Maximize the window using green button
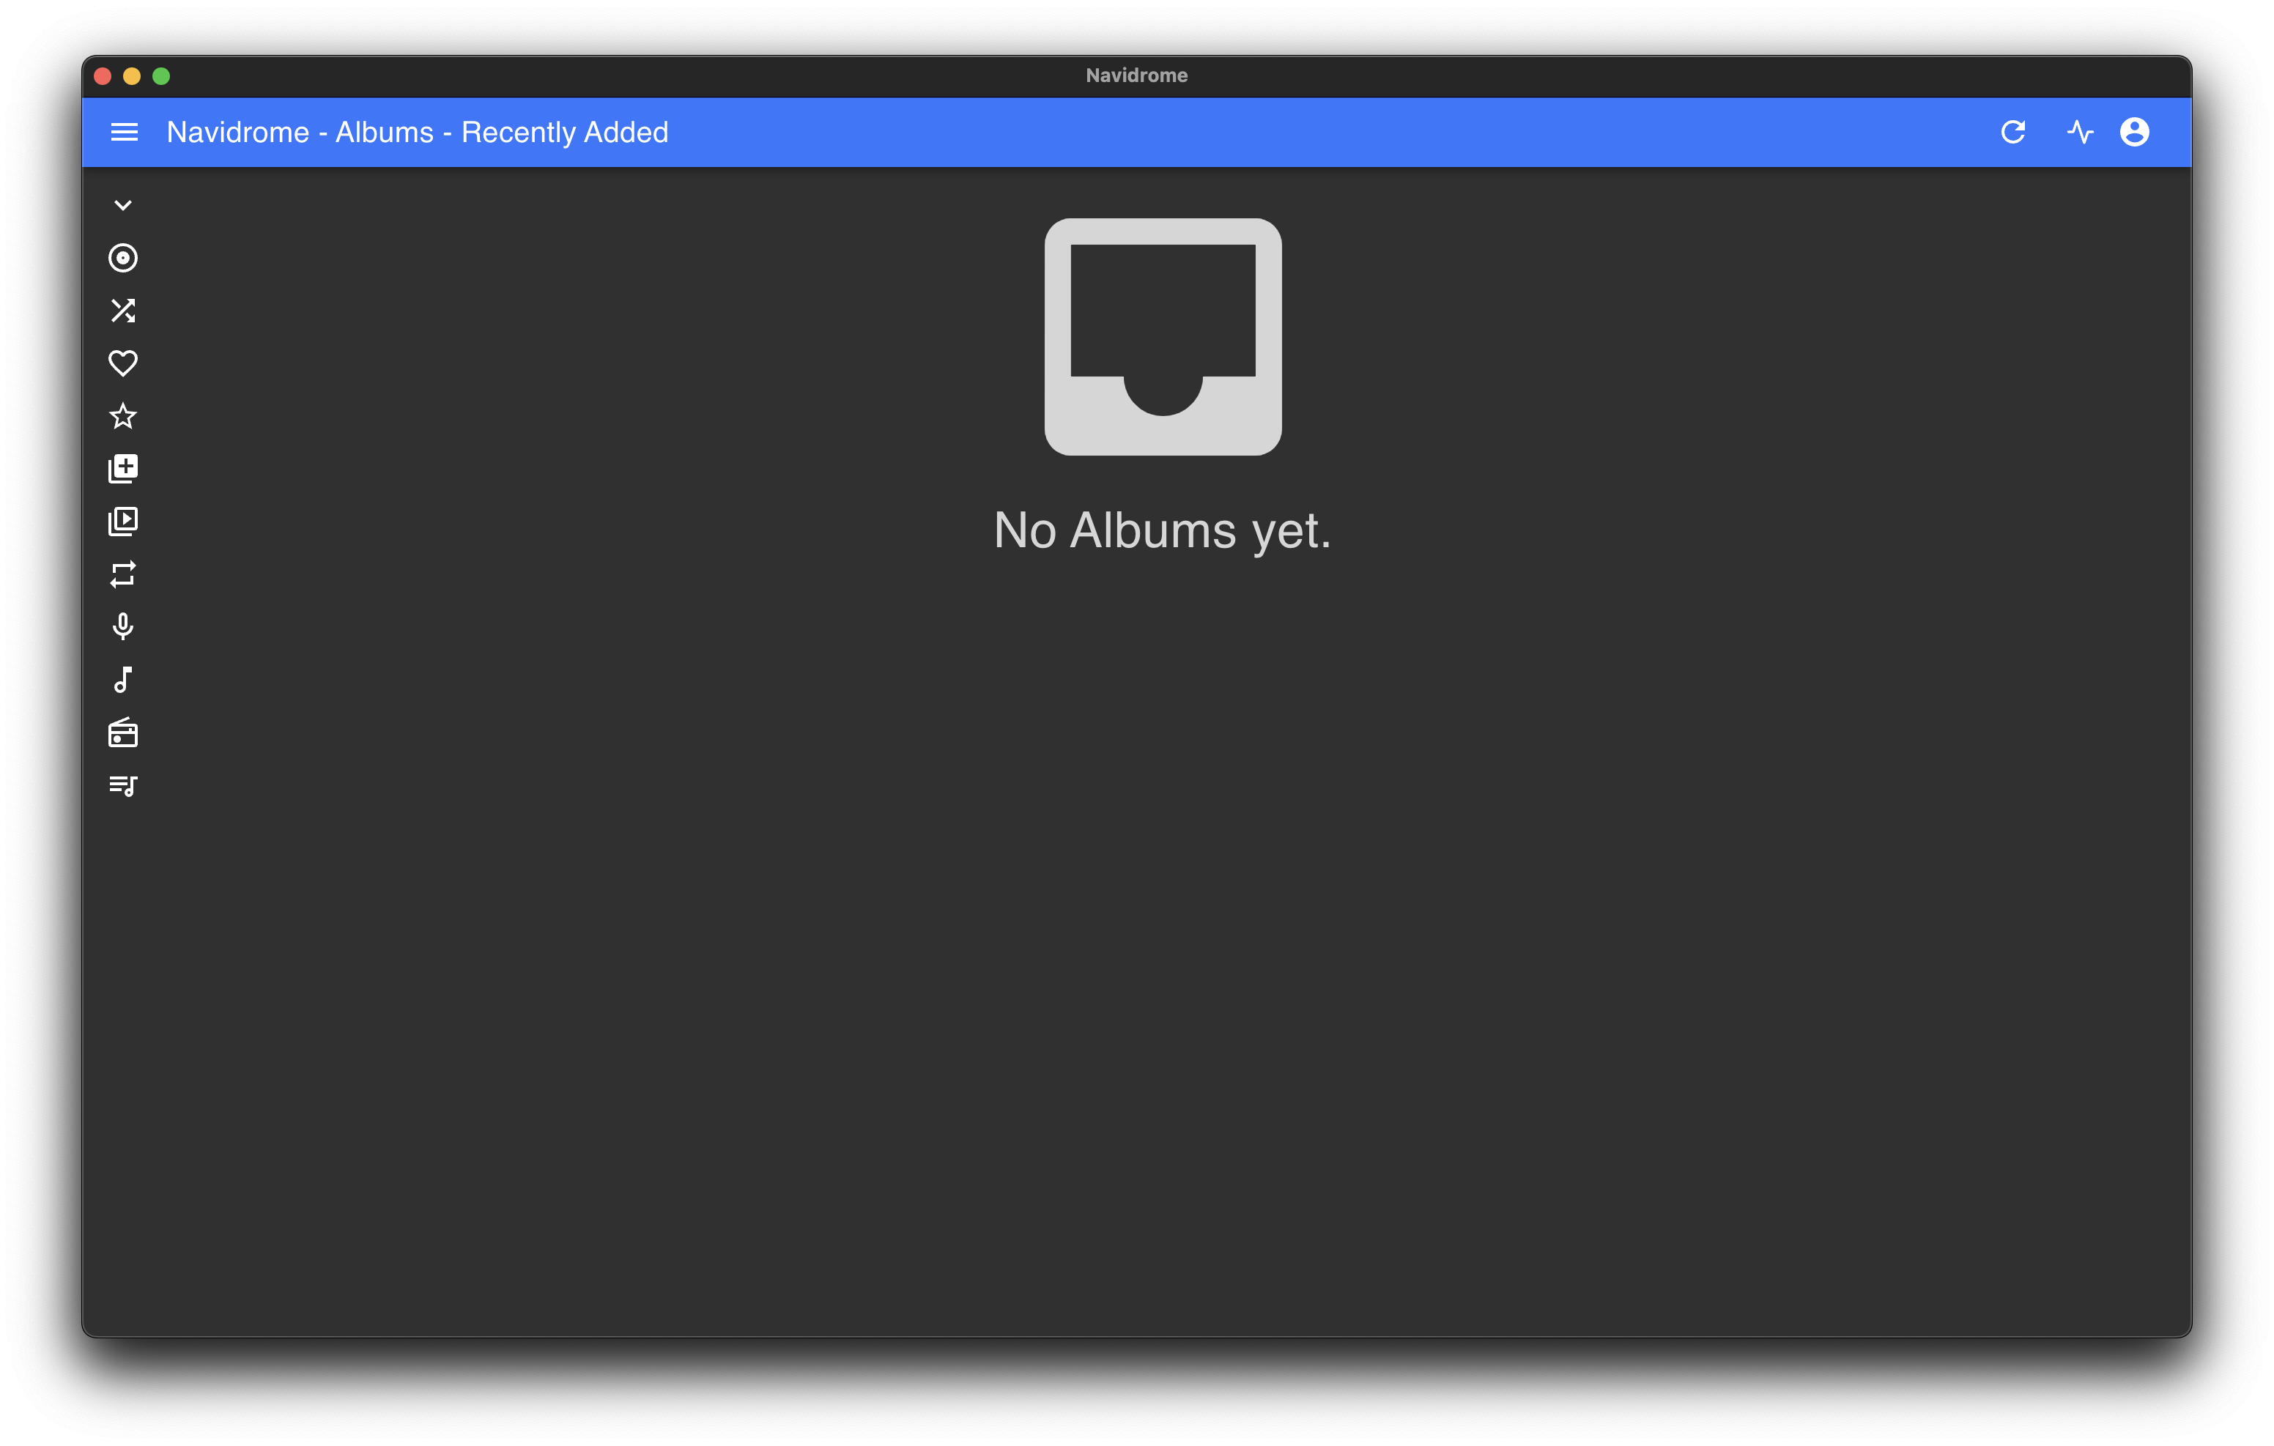Image resolution: width=2274 pixels, height=1446 pixels. click(161, 75)
